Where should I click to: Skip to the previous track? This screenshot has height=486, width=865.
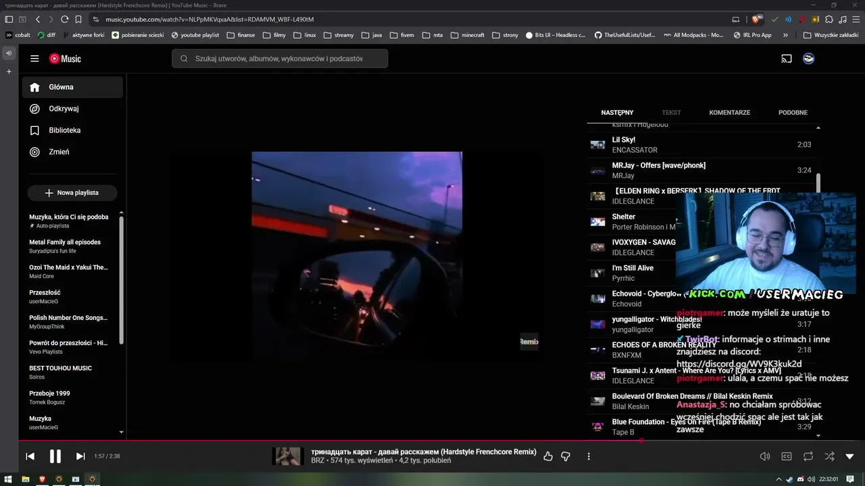[30, 456]
